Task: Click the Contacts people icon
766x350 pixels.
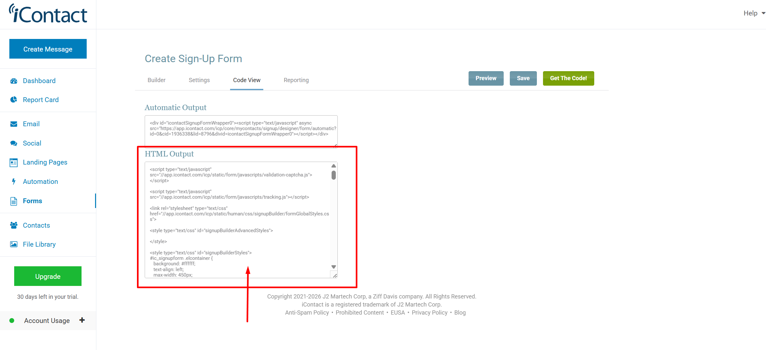Action: point(14,225)
